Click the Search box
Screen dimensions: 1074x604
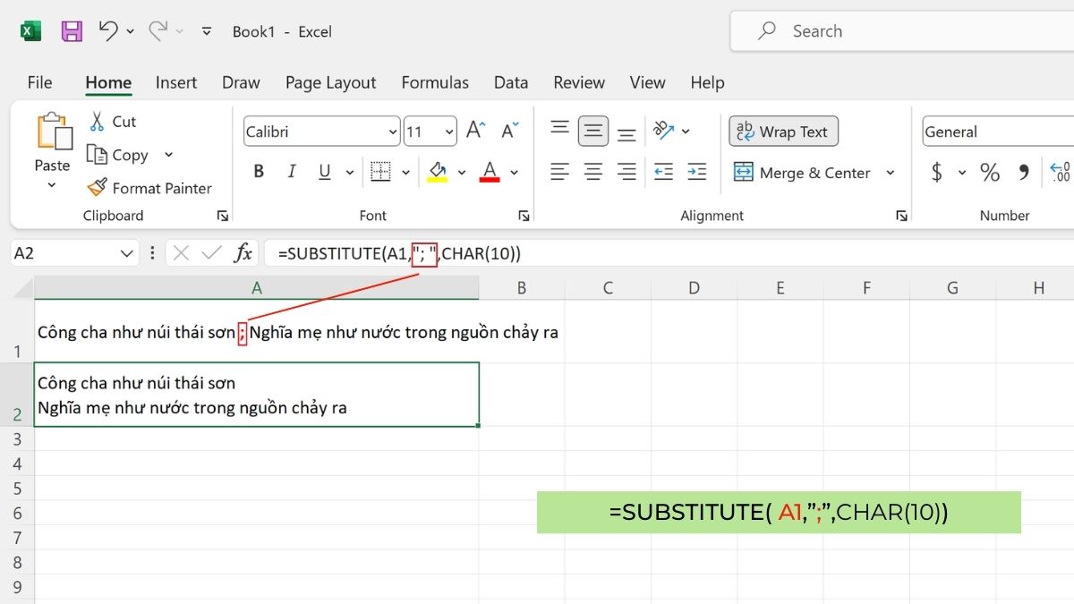(x=902, y=31)
